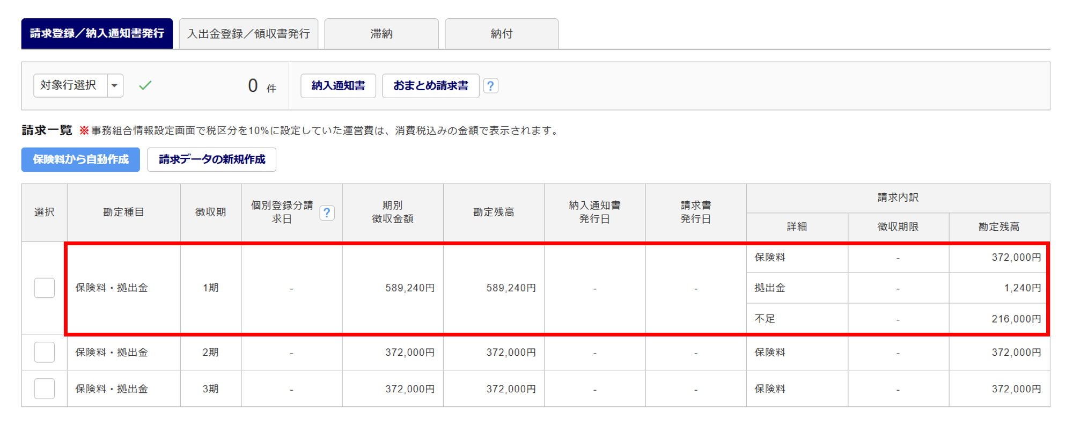Click the おまとめ請求書 button
Viewport: 1073px width, 432px height.
430,86
